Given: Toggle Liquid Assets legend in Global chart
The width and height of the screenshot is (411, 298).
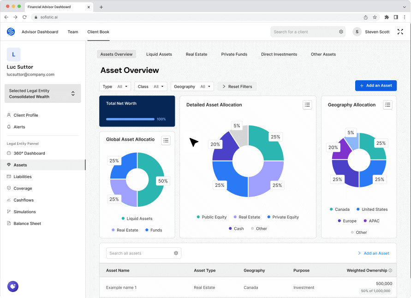Looking at the screenshot, I should pos(137,219).
